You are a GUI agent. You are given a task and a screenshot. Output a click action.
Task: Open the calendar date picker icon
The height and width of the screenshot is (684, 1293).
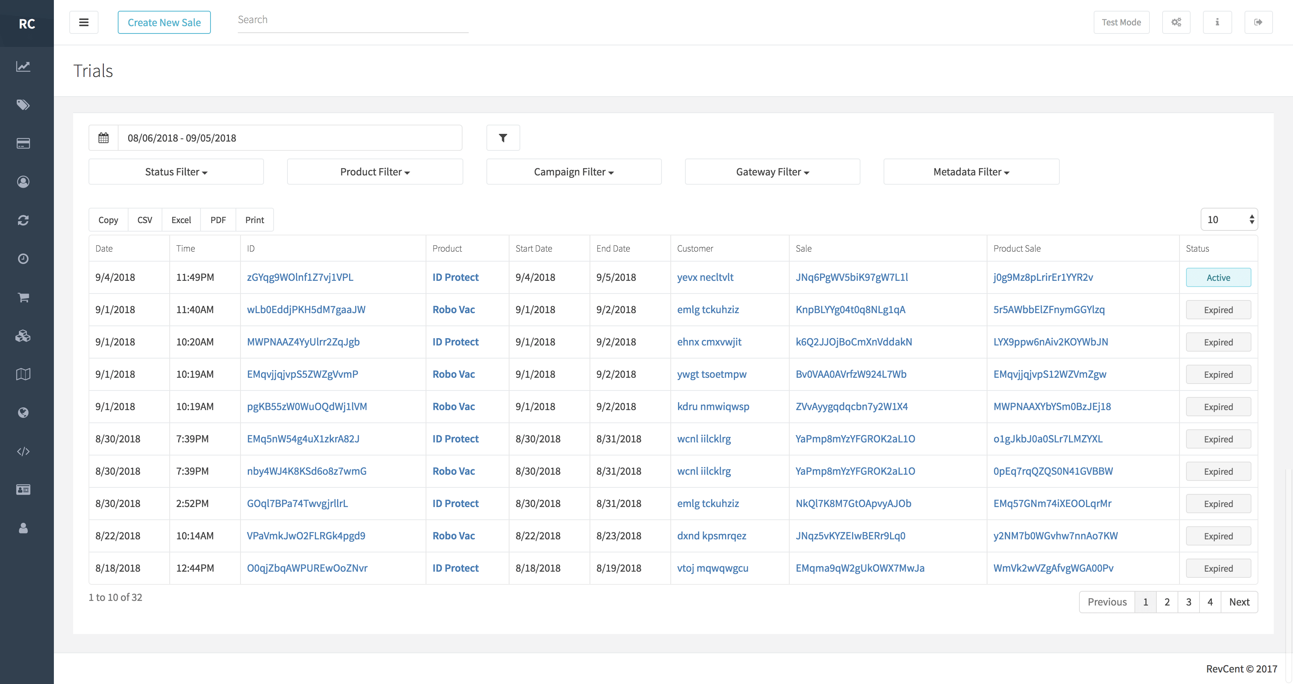point(104,138)
